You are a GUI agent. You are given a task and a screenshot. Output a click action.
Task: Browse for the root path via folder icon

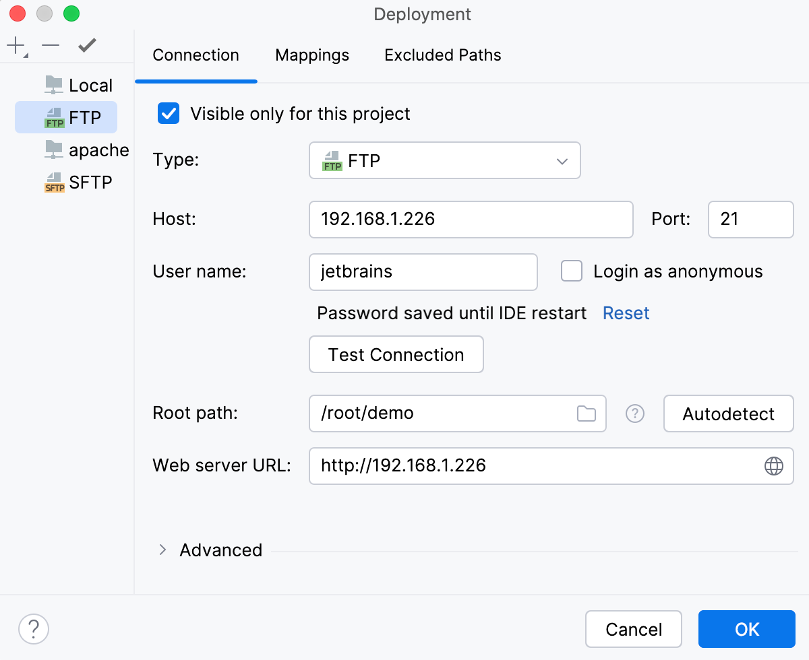(x=586, y=414)
